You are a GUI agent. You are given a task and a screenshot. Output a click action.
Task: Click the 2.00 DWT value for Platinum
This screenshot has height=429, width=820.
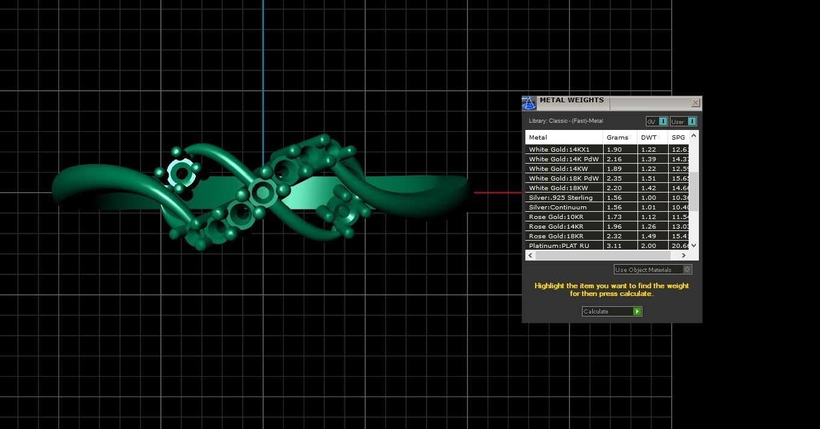tap(648, 245)
